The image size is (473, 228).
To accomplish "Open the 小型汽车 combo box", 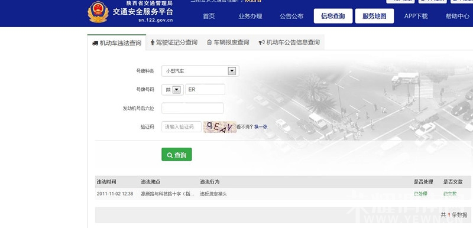I will tap(200, 71).
